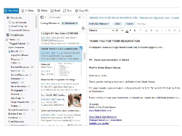Viewport: 182px width, 136px height.
Task: Open Client Resources notebook
Action: pyautogui.click(x=16, y=122)
